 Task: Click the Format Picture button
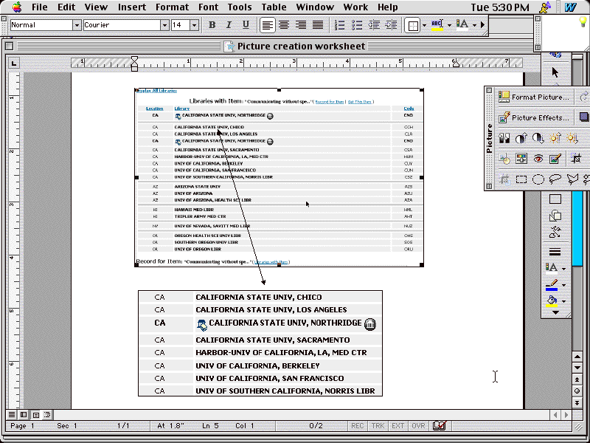[x=534, y=97]
